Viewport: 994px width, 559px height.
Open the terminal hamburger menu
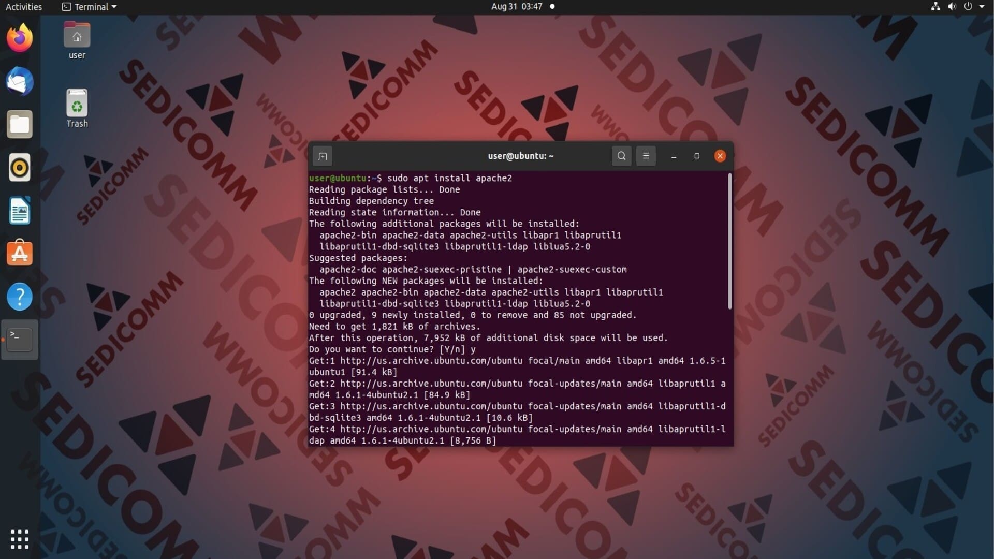[646, 156]
